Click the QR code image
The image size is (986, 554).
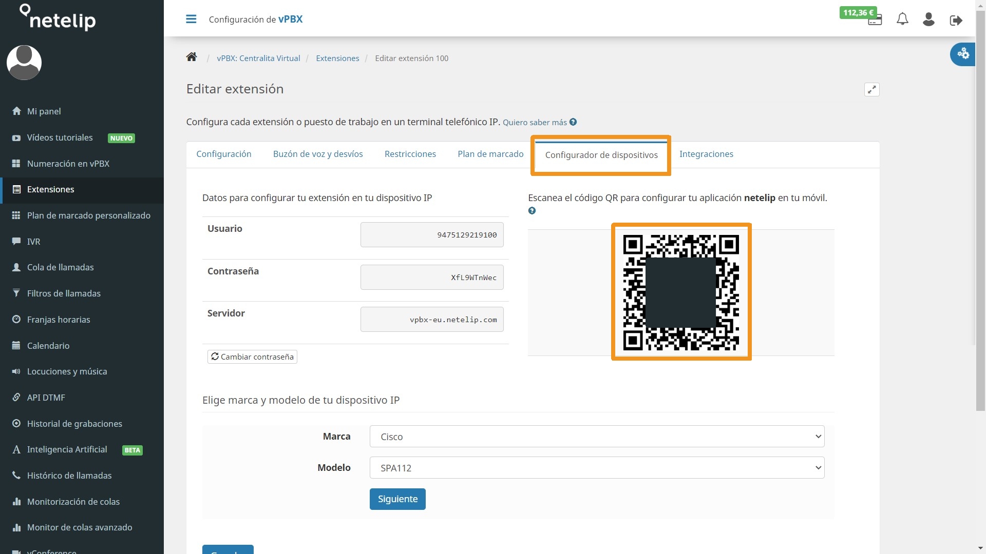pos(681,292)
